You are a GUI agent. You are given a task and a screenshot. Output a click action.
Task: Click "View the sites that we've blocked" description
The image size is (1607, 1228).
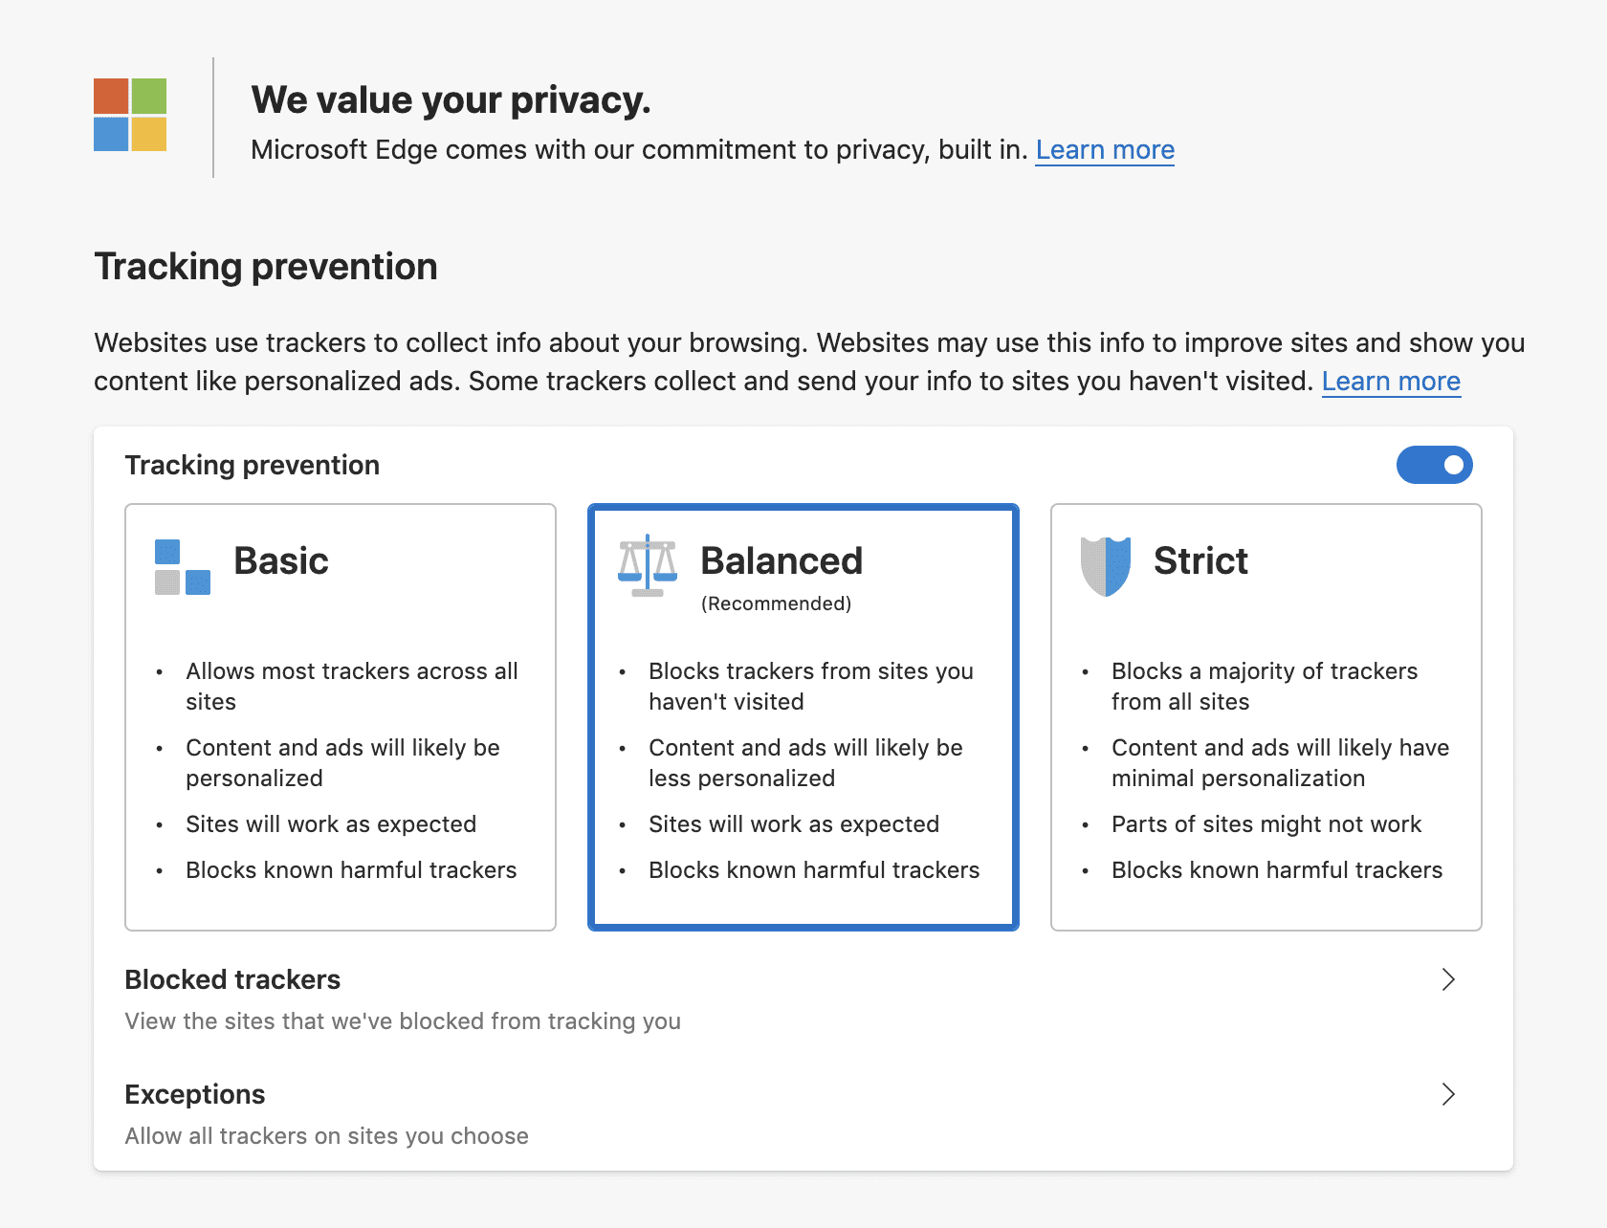click(x=403, y=1021)
